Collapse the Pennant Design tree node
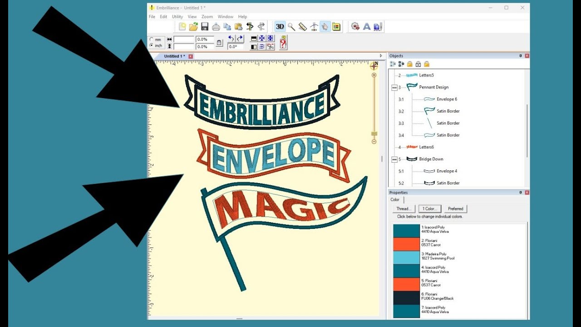 pos(394,87)
